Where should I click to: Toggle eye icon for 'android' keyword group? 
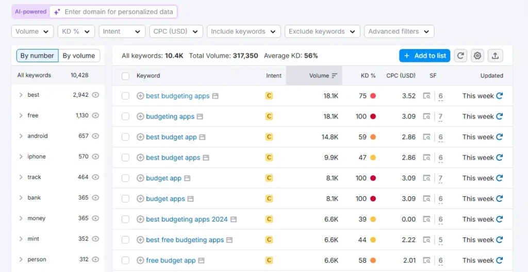point(95,136)
